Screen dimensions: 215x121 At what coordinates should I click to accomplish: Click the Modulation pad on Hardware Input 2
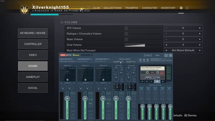click(x=85, y=74)
